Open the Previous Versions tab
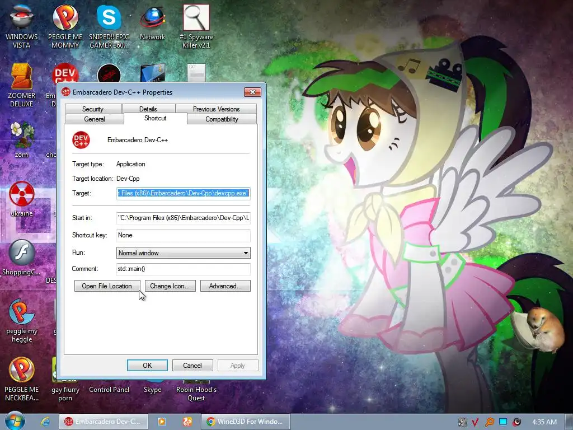The image size is (573, 430). pyautogui.click(x=217, y=109)
